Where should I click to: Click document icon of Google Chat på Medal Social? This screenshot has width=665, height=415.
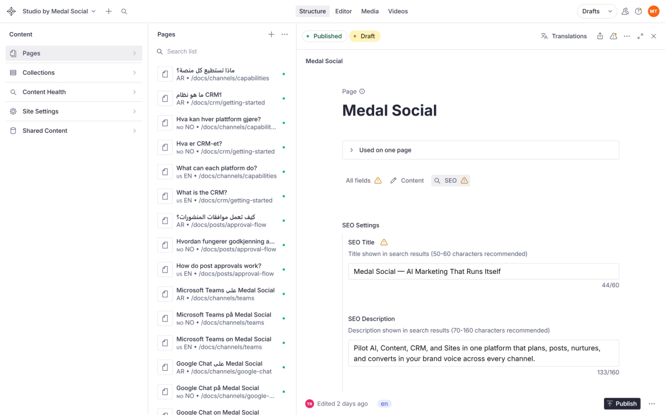point(165,392)
